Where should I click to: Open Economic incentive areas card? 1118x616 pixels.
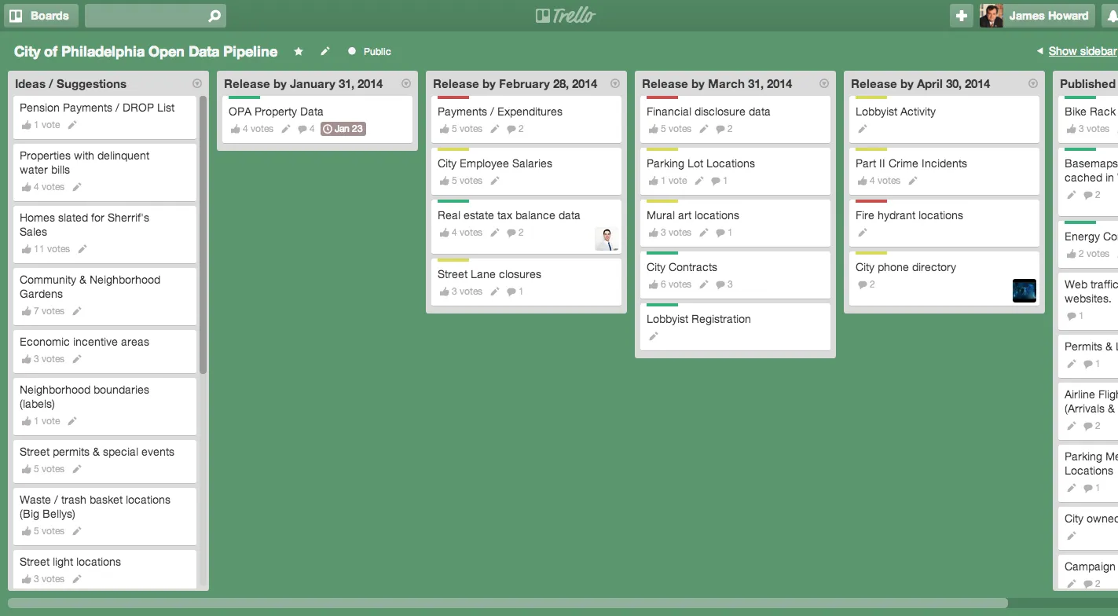point(105,351)
